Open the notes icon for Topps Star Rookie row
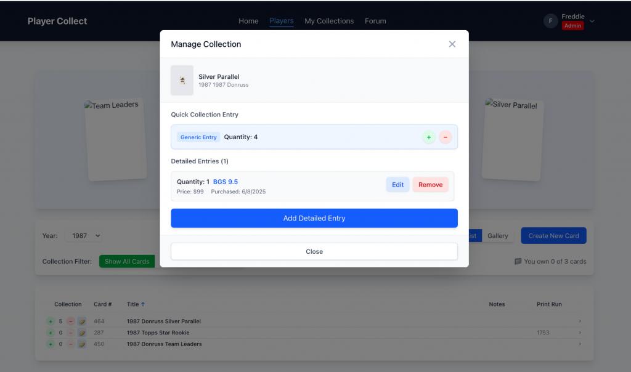Viewport: 631px width, 372px height. (81, 333)
